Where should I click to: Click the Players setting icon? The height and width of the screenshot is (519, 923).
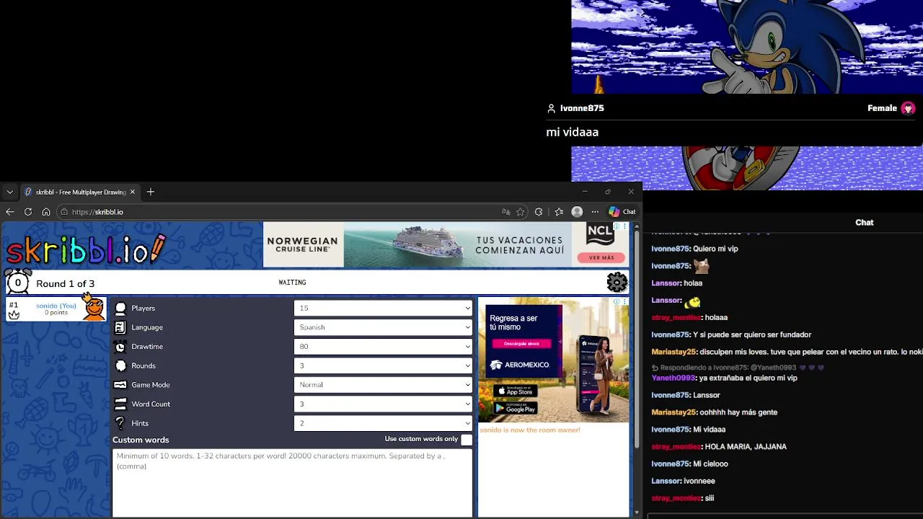(x=120, y=309)
